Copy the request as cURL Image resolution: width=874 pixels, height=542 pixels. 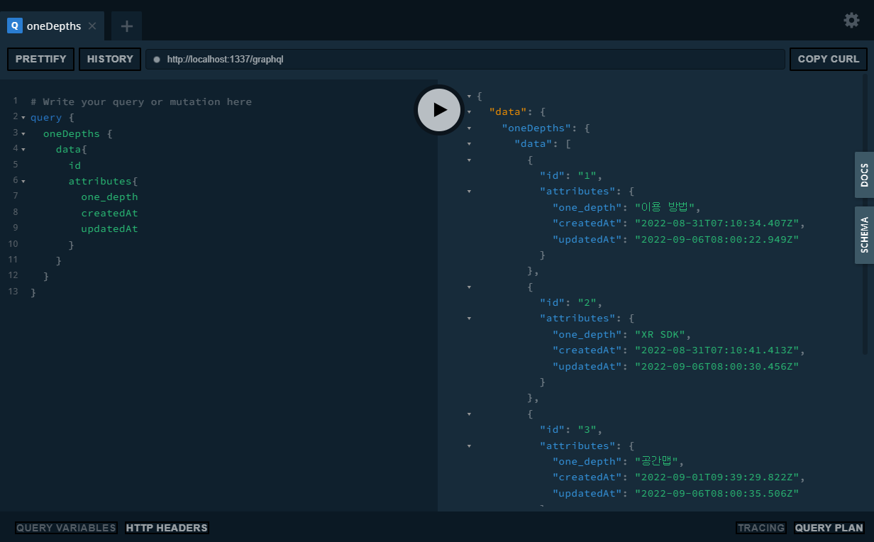(829, 59)
